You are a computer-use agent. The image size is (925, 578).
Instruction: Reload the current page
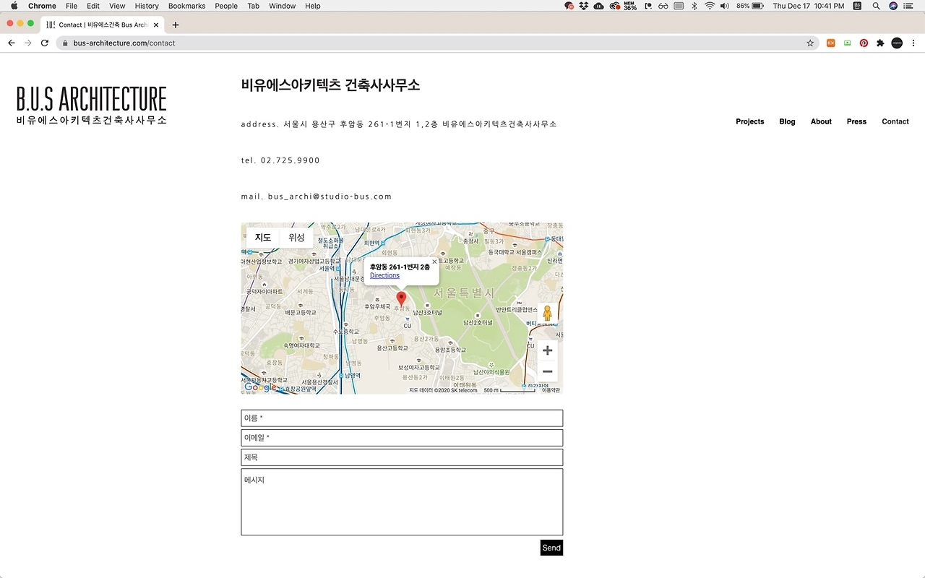pyautogui.click(x=45, y=43)
